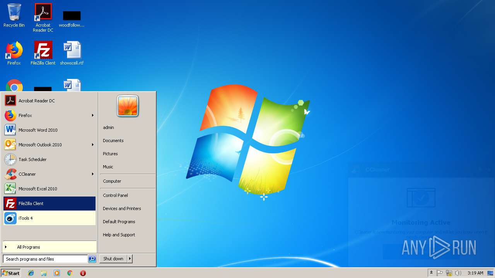Launch iTools 4 from Start menu
The height and width of the screenshot is (278, 495).
pyautogui.click(x=49, y=218)
